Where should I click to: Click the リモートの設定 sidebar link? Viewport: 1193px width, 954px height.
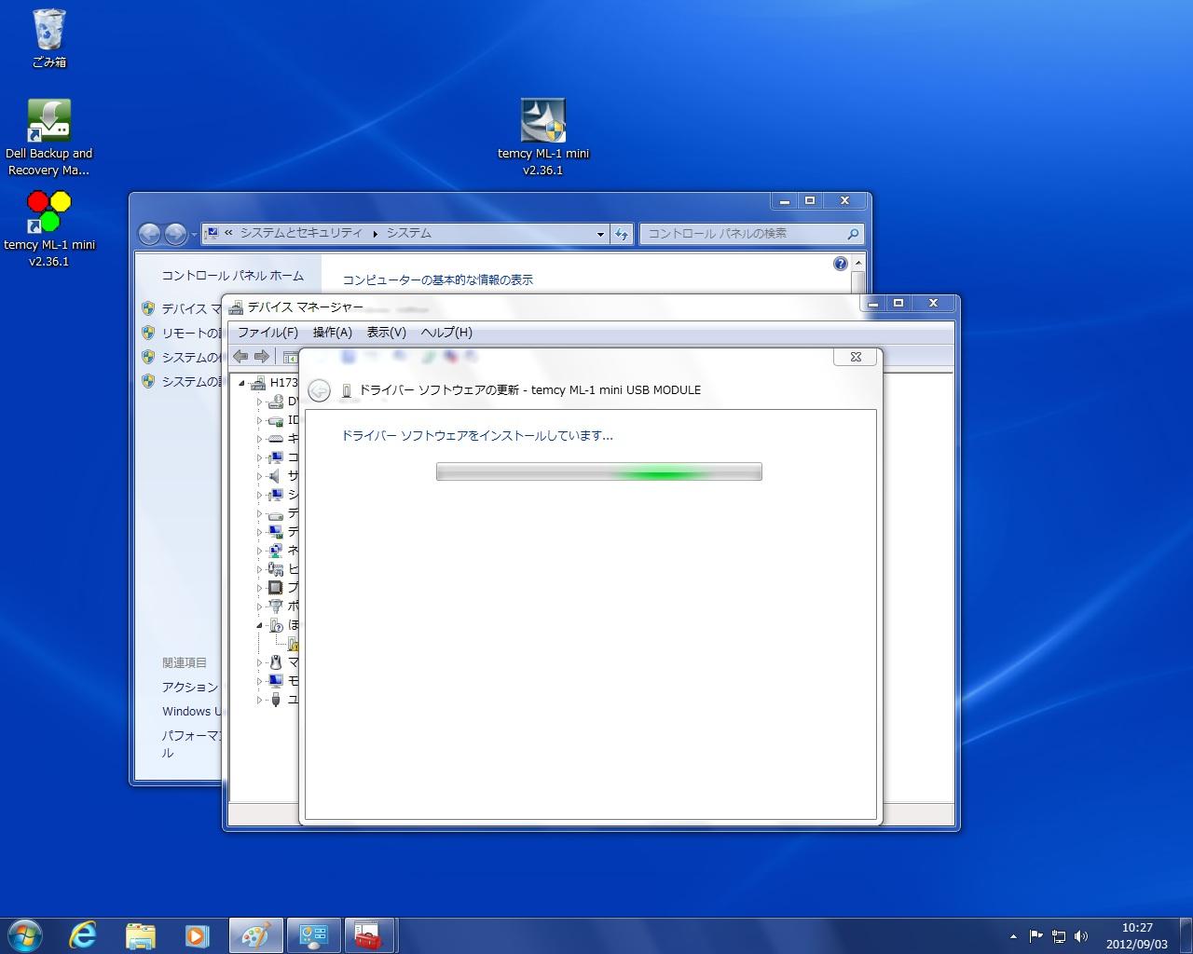pyautogui.click(x=190, y=333)
